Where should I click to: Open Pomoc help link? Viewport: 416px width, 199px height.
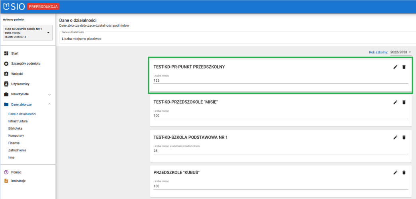pyautogui.click(x=16, y=172)
